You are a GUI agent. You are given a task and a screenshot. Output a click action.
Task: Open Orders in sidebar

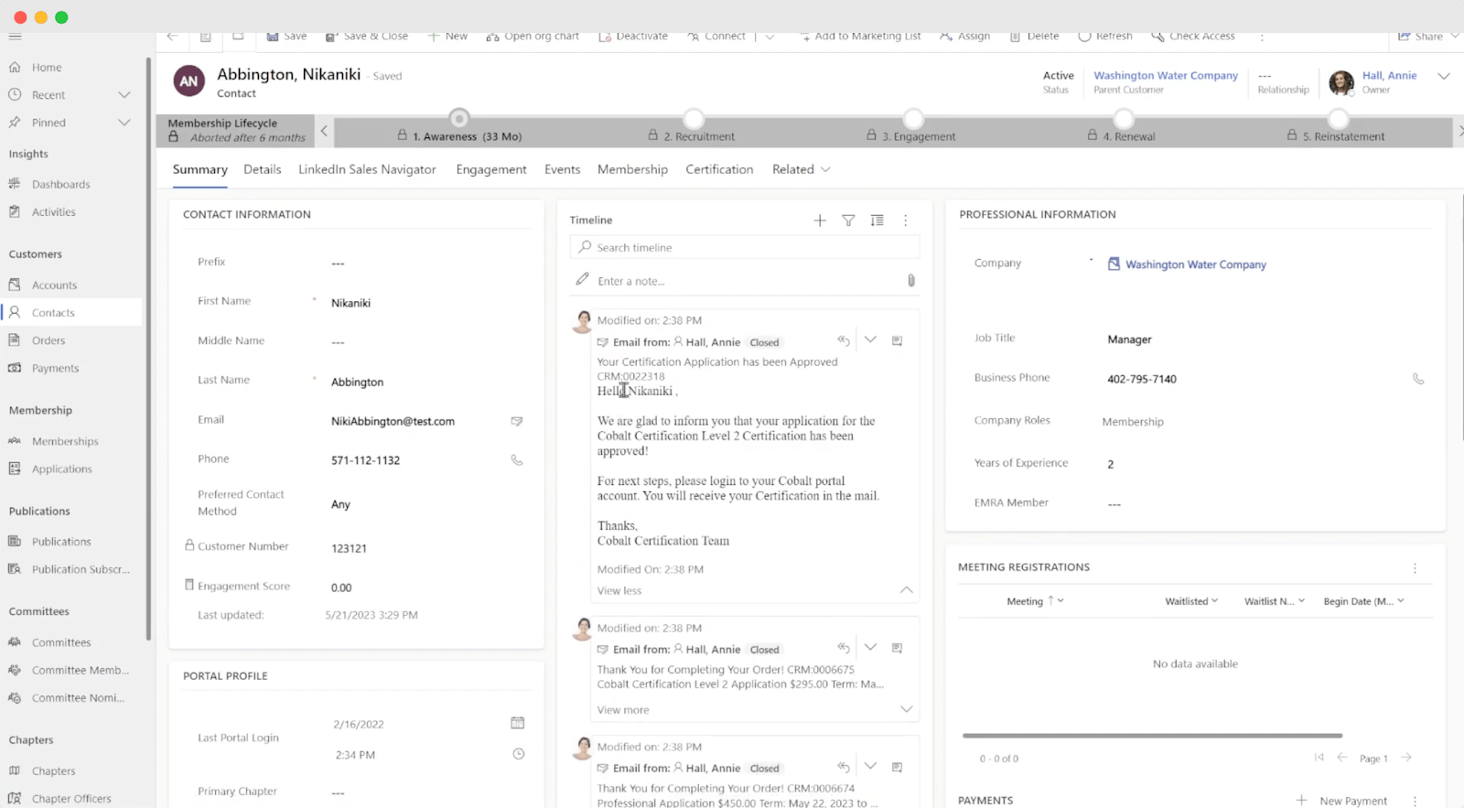click(48, 340)
